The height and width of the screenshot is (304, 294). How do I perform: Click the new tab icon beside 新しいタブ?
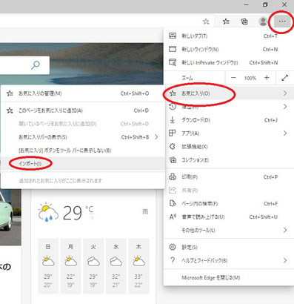[173, 36]
